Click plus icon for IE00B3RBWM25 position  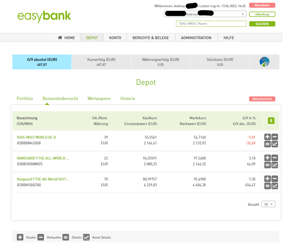[x=268, y=158]
